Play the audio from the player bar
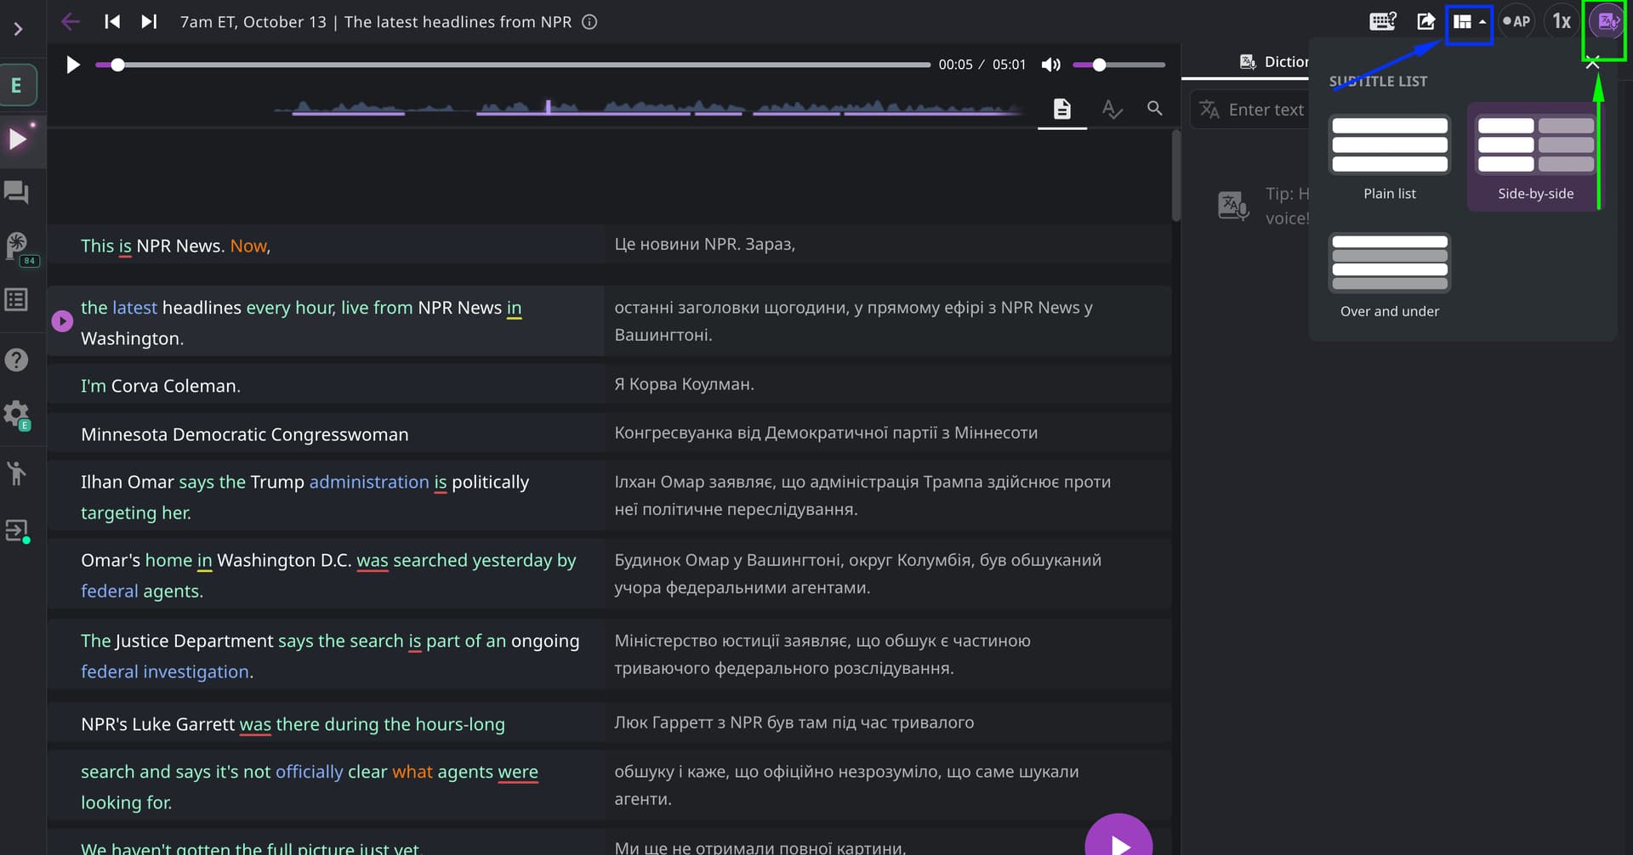The height and width of the screenshot is (855, 1633). [73, 65]
